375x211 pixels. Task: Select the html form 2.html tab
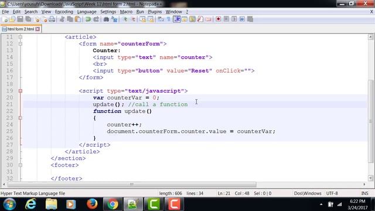(21, 29)
